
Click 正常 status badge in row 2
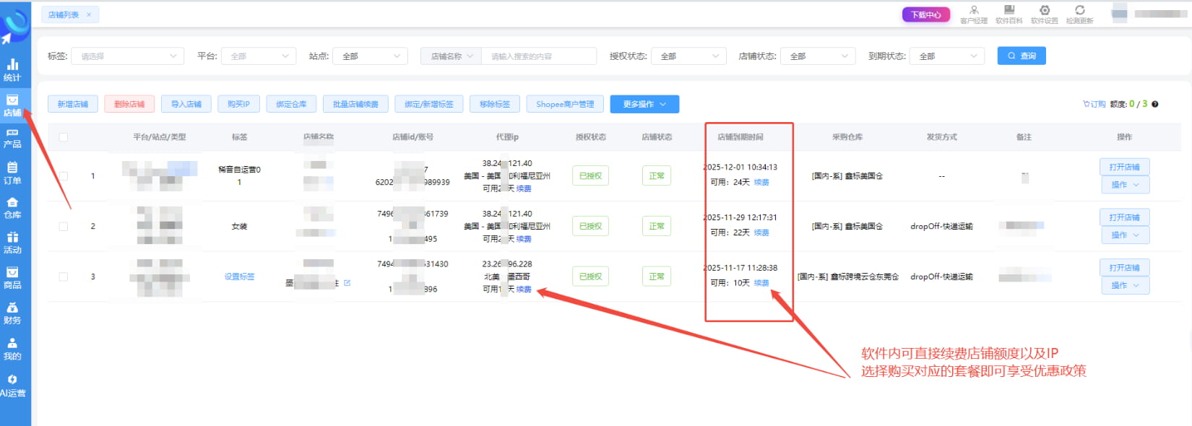[657, 226]
